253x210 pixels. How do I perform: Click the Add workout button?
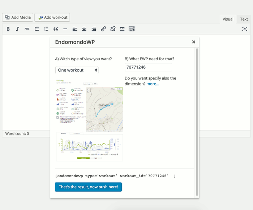(x=52, y=17)
